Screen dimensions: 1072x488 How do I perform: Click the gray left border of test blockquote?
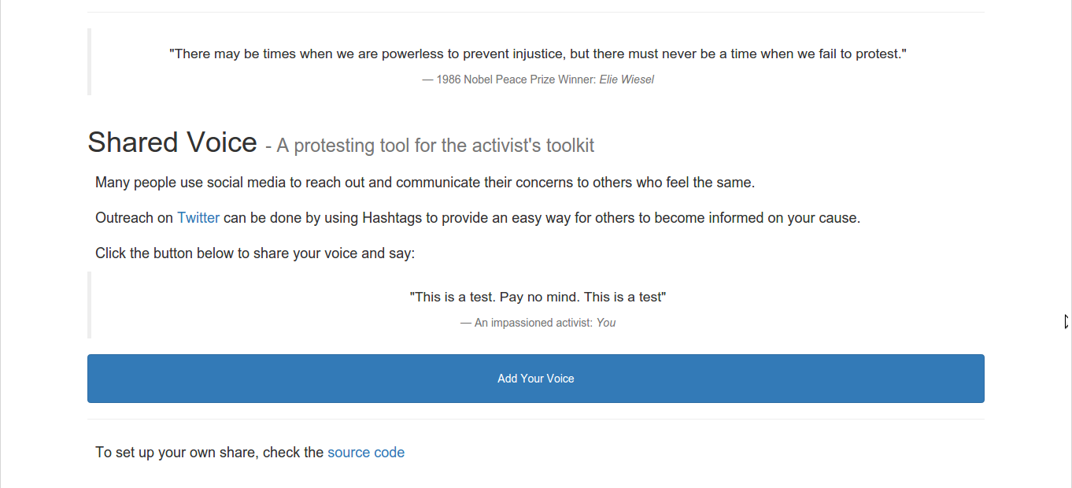(x=89, y=305)
